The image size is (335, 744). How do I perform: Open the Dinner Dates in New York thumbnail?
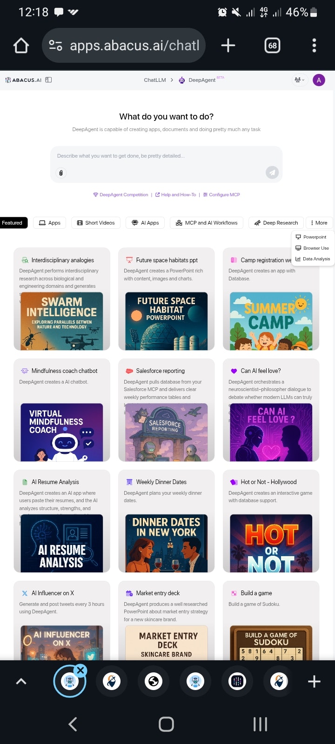pyautogui.click(x=167, y=543)
